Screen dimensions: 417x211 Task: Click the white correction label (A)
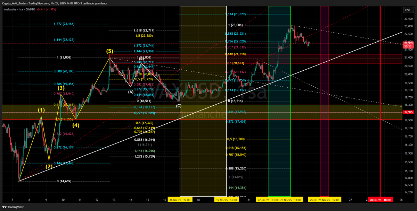131,92
